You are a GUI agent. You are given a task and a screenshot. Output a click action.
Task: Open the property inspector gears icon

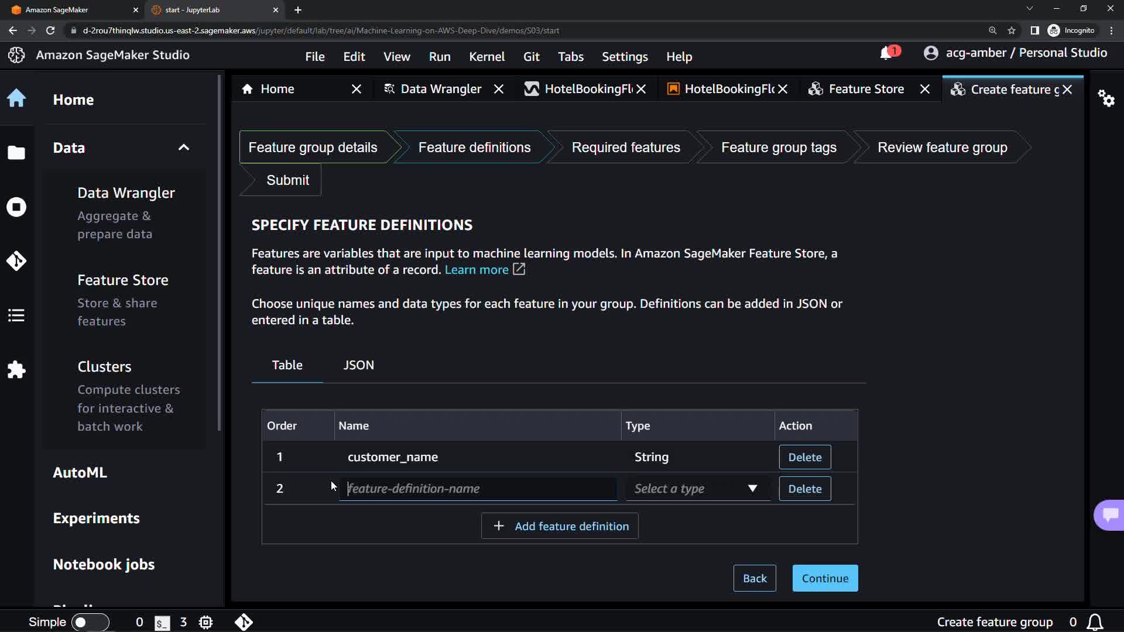click(1106, 98)
